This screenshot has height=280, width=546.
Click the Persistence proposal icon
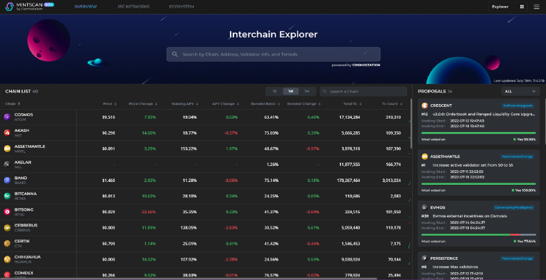pyautogui.click(x=424, y=258)
